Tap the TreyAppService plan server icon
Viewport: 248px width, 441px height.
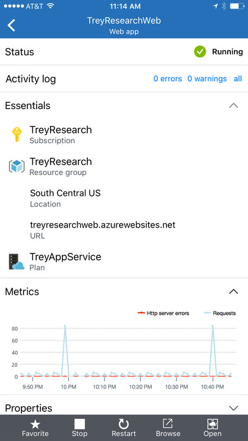point(16,262)
